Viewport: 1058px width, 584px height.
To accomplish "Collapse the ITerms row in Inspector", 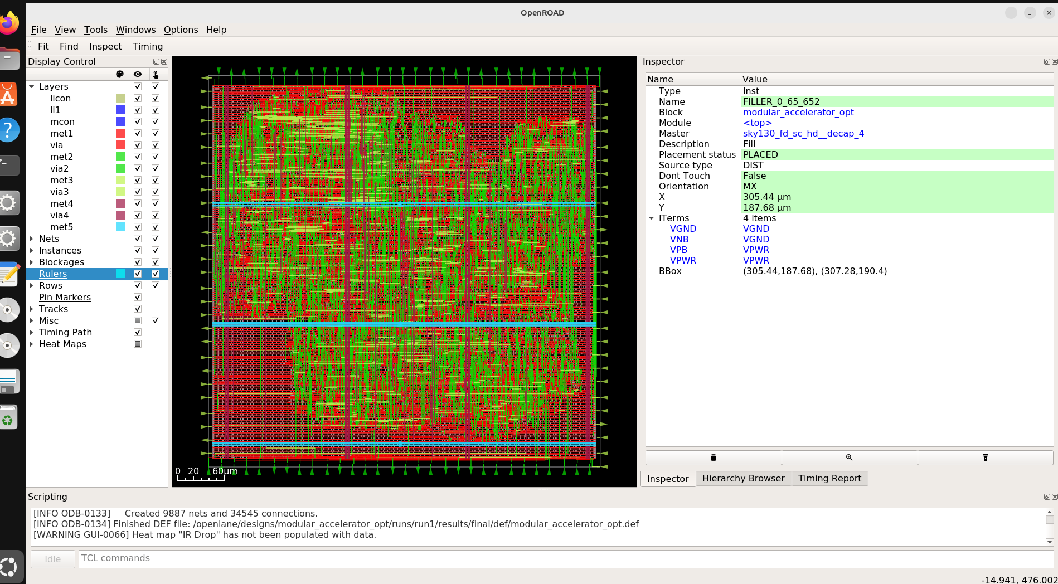I will pyautogui.click(x=651, y=218).
